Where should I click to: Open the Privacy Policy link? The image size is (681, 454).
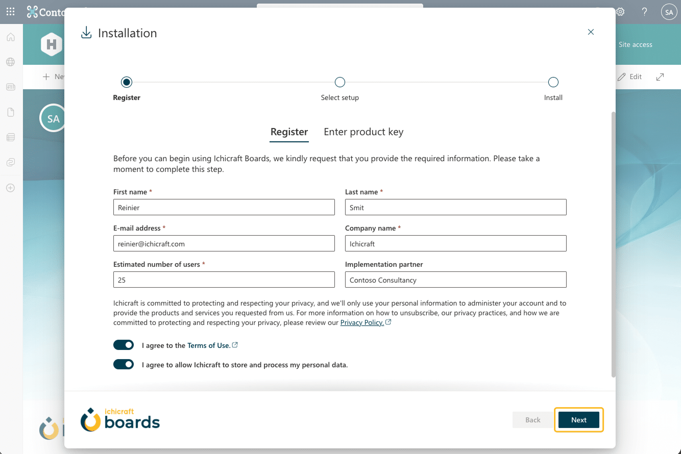click(362, 323)
